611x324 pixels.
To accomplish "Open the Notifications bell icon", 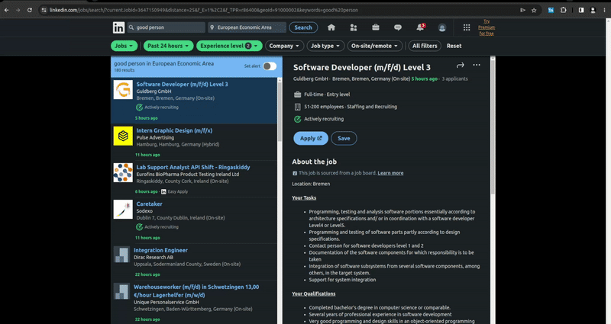I will (420, 27).
